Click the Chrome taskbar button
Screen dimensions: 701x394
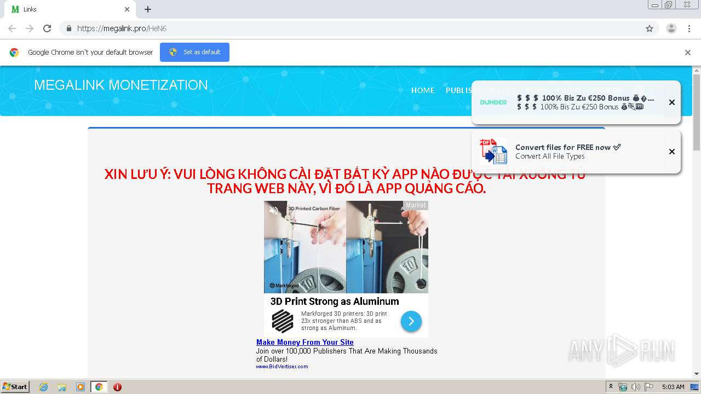pyautogui.click(x=99, y=387)
